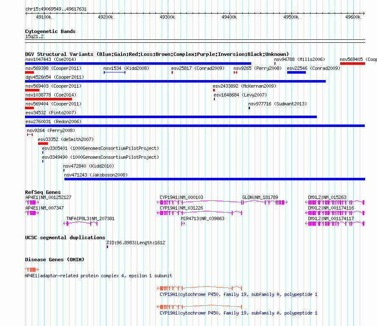The height and width of the screenshot is (326, 377).
Task: Click the UCSC segmental duplications track title
Action: pos(65,238)
